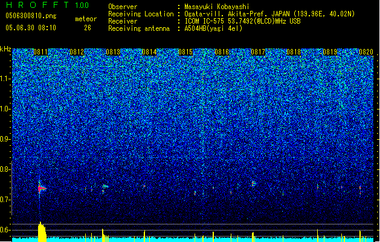Click the 'meteor' label
Image resolution: width=380 pixels, height=242 pixels.
[86, 19]
